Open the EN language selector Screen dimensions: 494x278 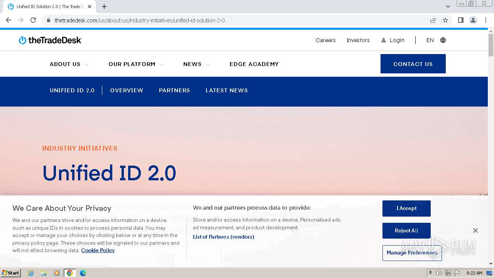tap(430, 40)
